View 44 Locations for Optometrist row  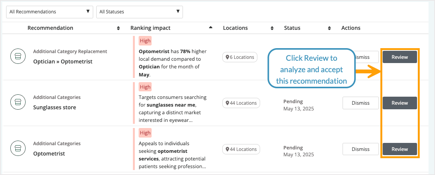click(241, 149)
